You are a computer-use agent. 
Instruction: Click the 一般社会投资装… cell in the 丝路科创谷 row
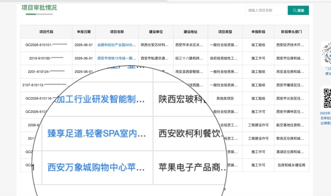[x=224, y=45]
